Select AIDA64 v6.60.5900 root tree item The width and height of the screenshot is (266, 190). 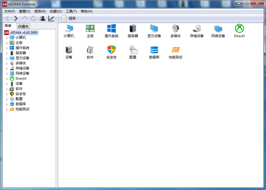point(23,32)
